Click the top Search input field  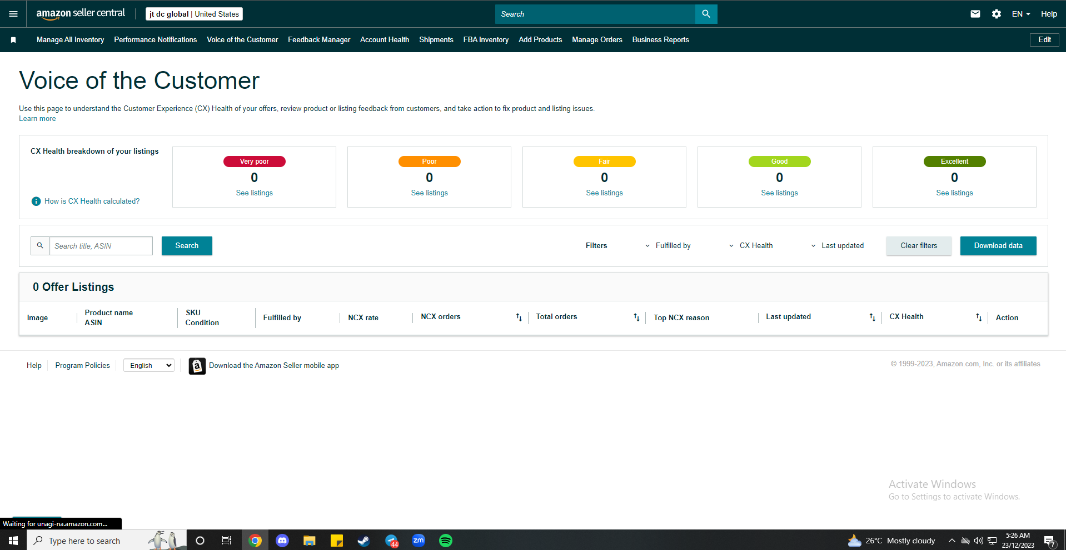click(595, 14)
